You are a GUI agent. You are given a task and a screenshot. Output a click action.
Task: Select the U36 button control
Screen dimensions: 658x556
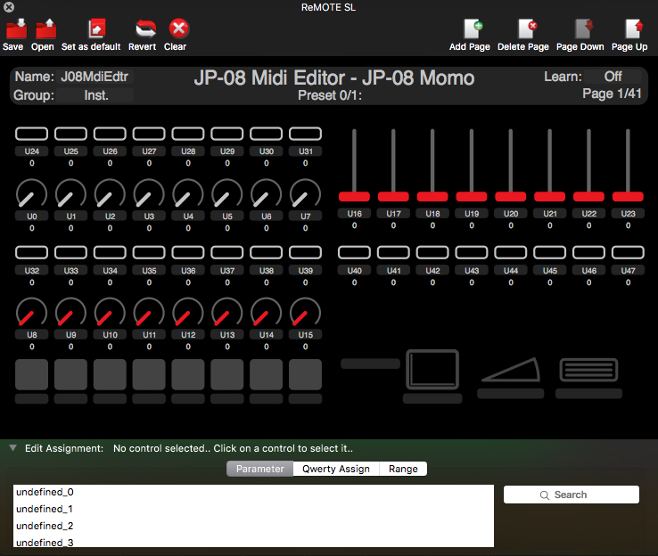tap(188, 252)
